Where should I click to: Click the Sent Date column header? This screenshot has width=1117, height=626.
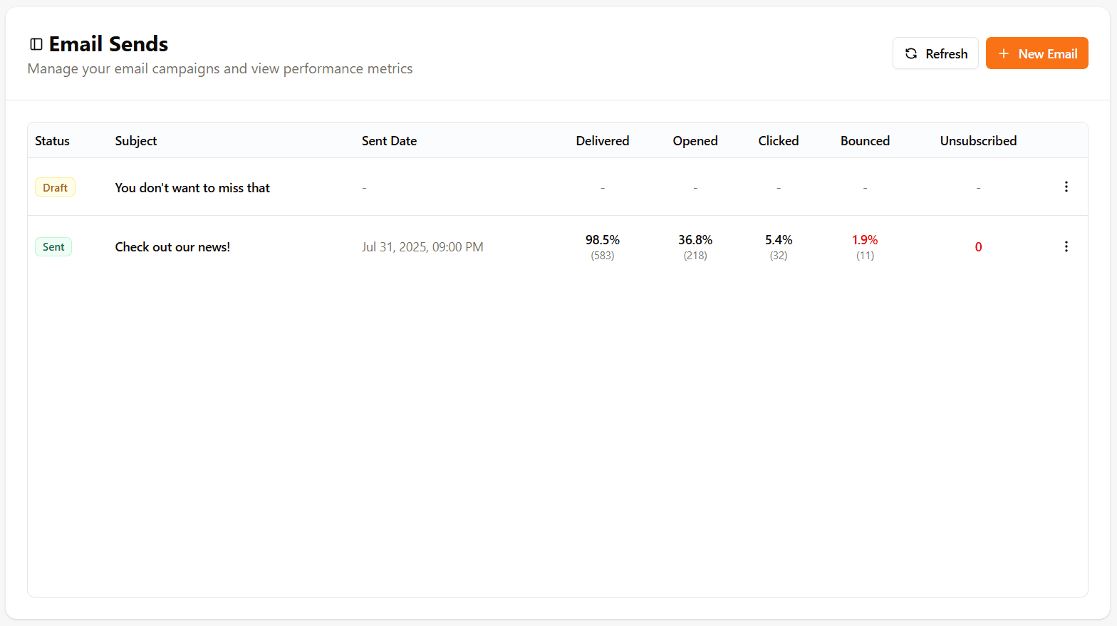pyautogui.click(x=389, y=141)
